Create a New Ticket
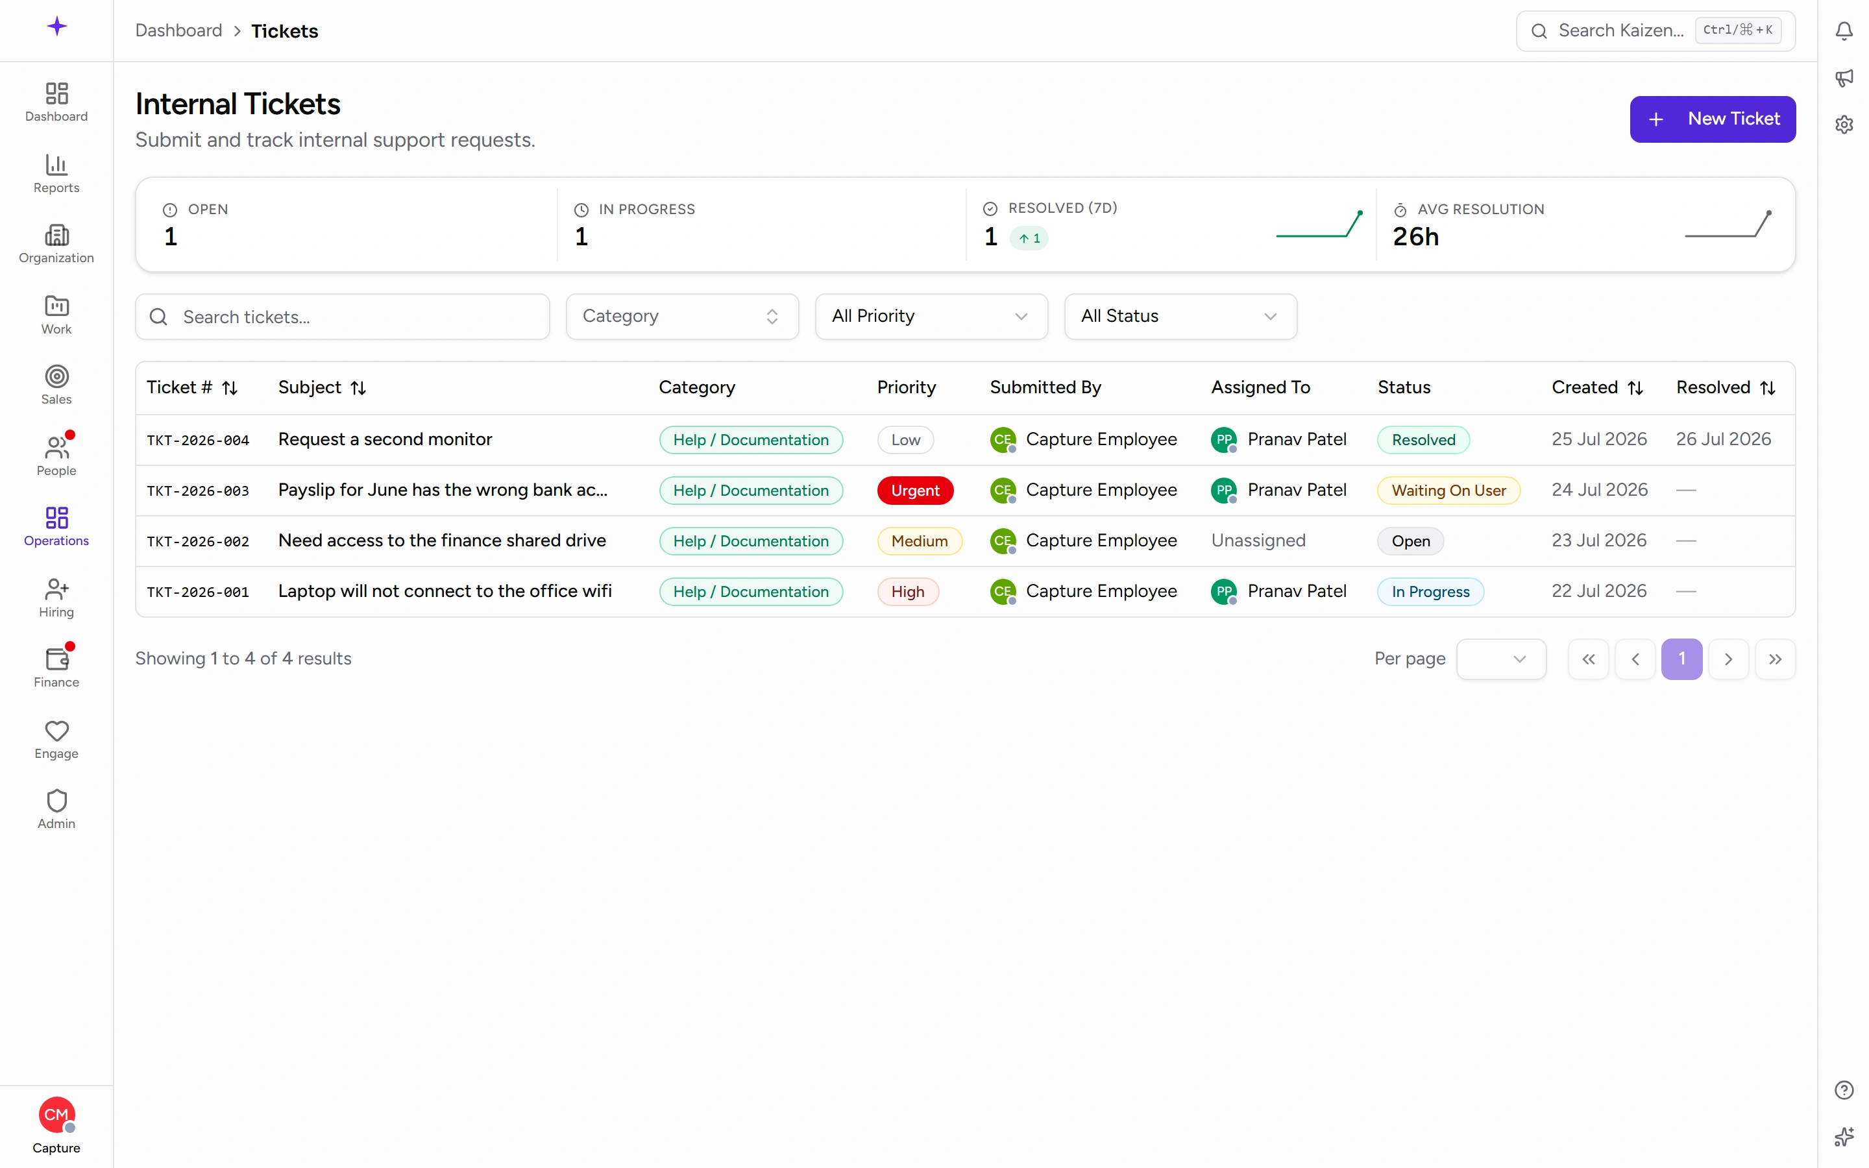The width and height of the screenshot is (1869, 1168). click(x=1712, y=119)
